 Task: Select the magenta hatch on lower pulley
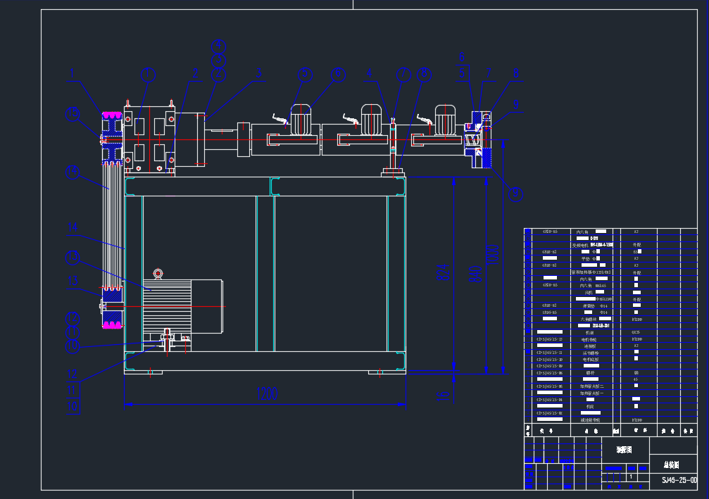[x=111, y=324]
